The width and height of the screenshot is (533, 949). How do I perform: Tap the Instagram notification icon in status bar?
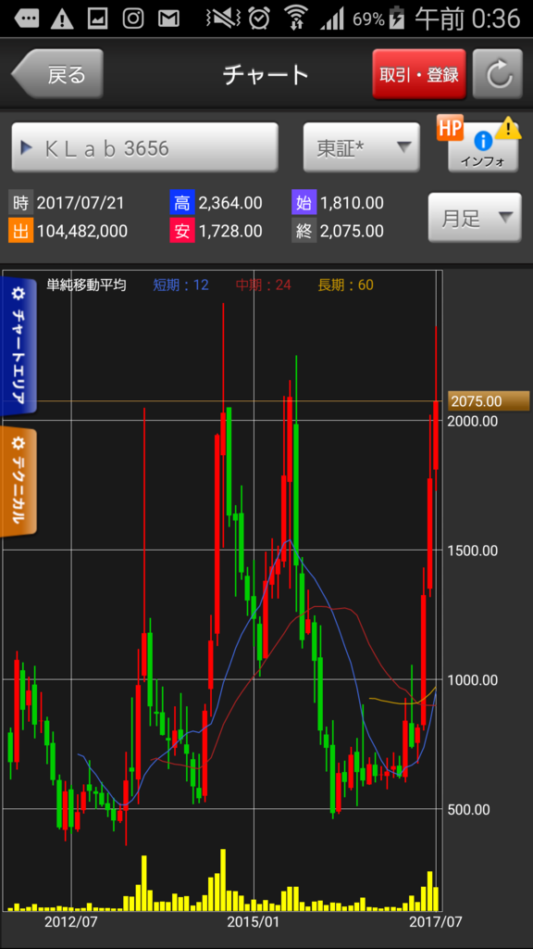point(133,19)
